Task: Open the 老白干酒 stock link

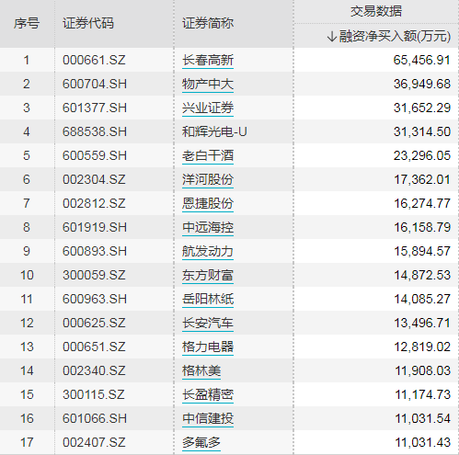Action: point(208,155)
